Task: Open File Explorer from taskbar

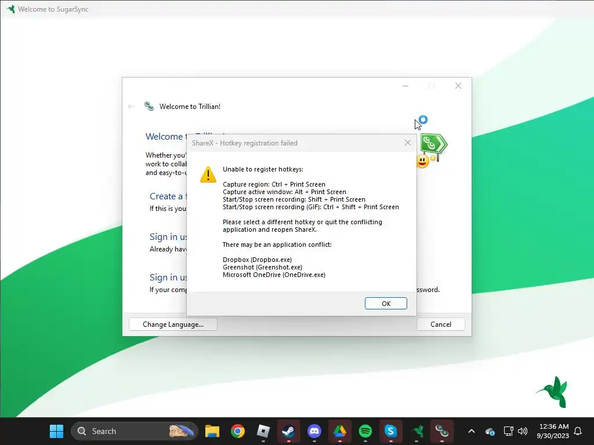Action: point(212,431)
